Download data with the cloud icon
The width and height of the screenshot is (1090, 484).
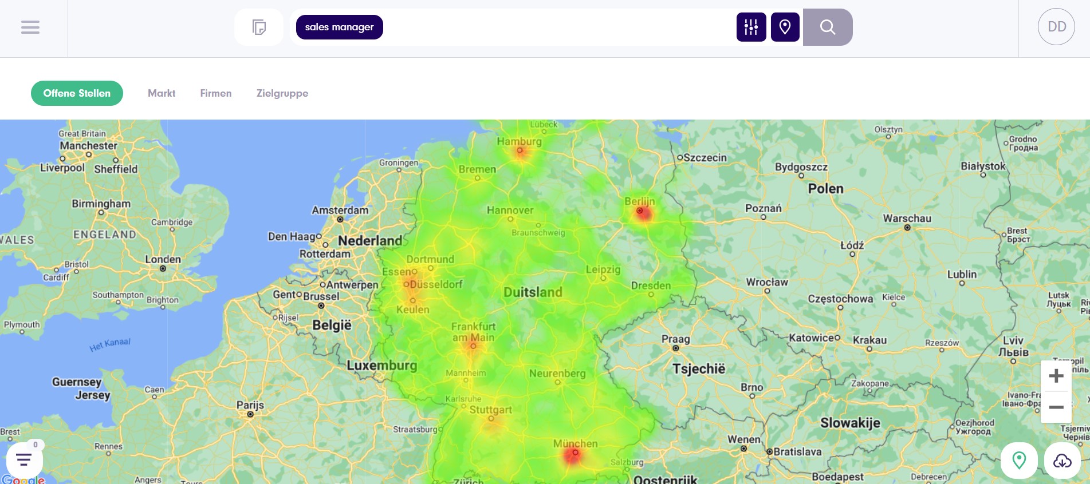(x=1062, y=460)
